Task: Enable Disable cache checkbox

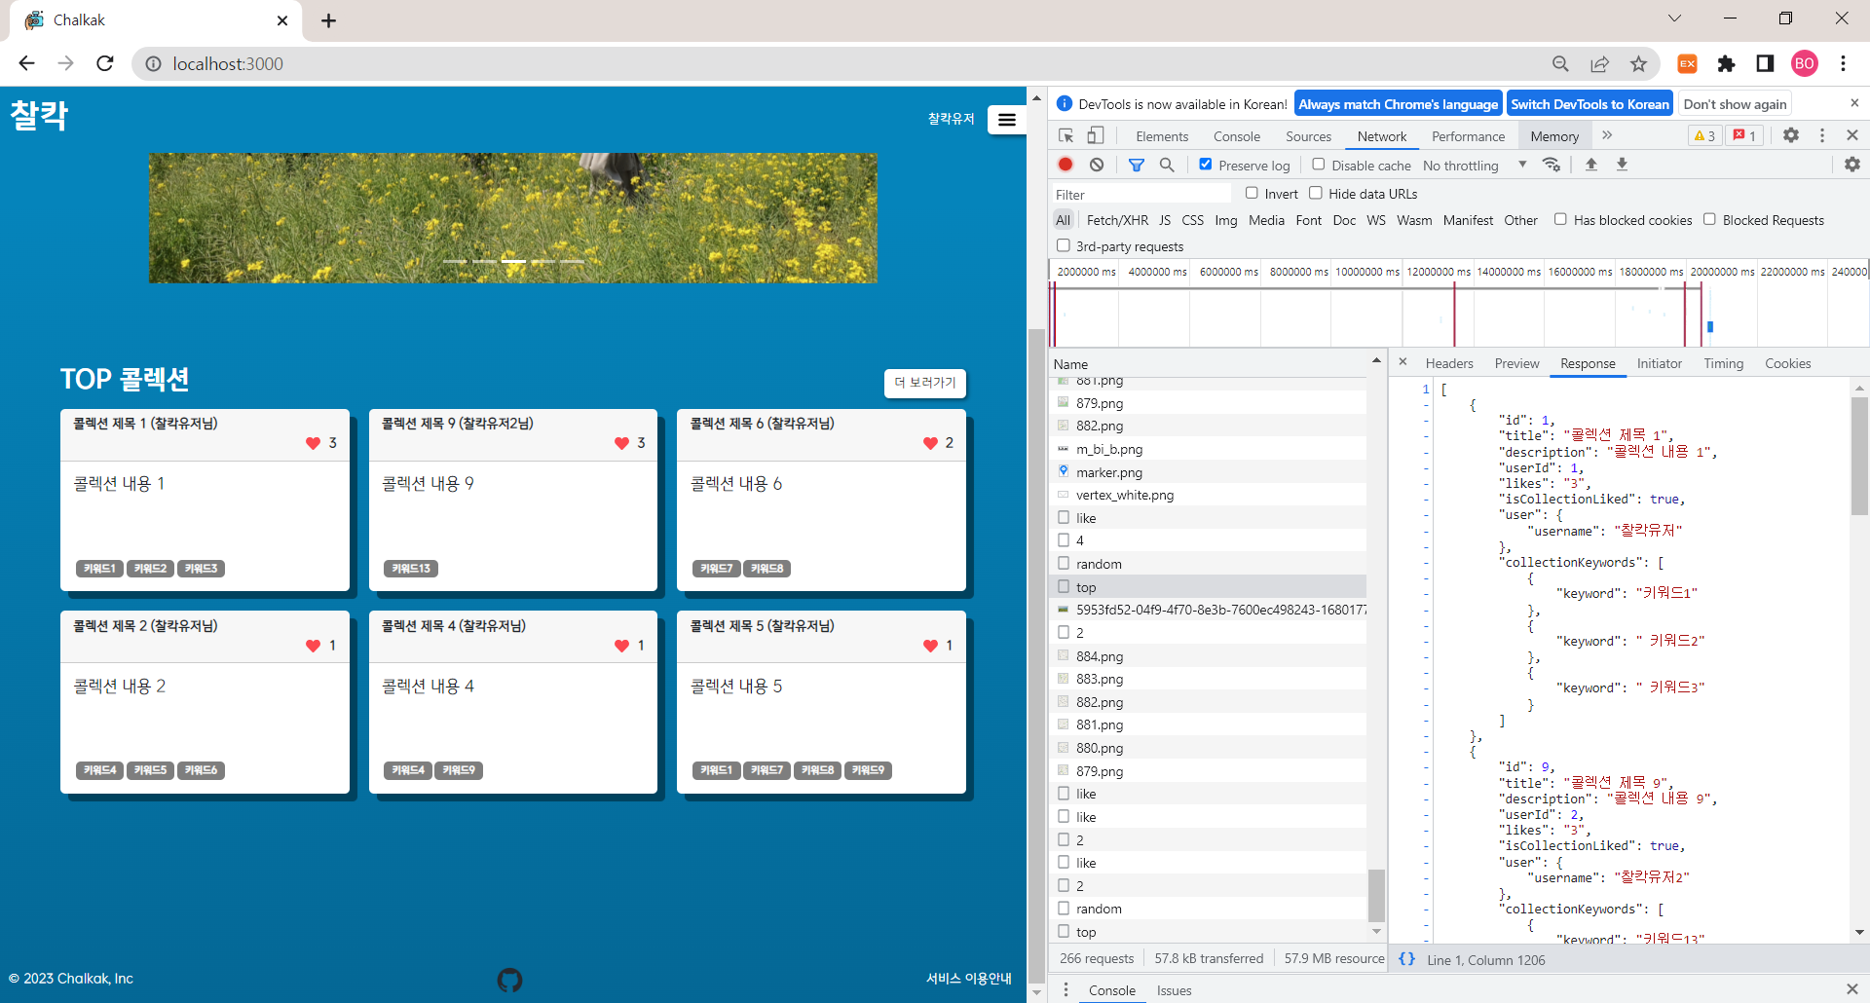Action: click(1319, 165)
